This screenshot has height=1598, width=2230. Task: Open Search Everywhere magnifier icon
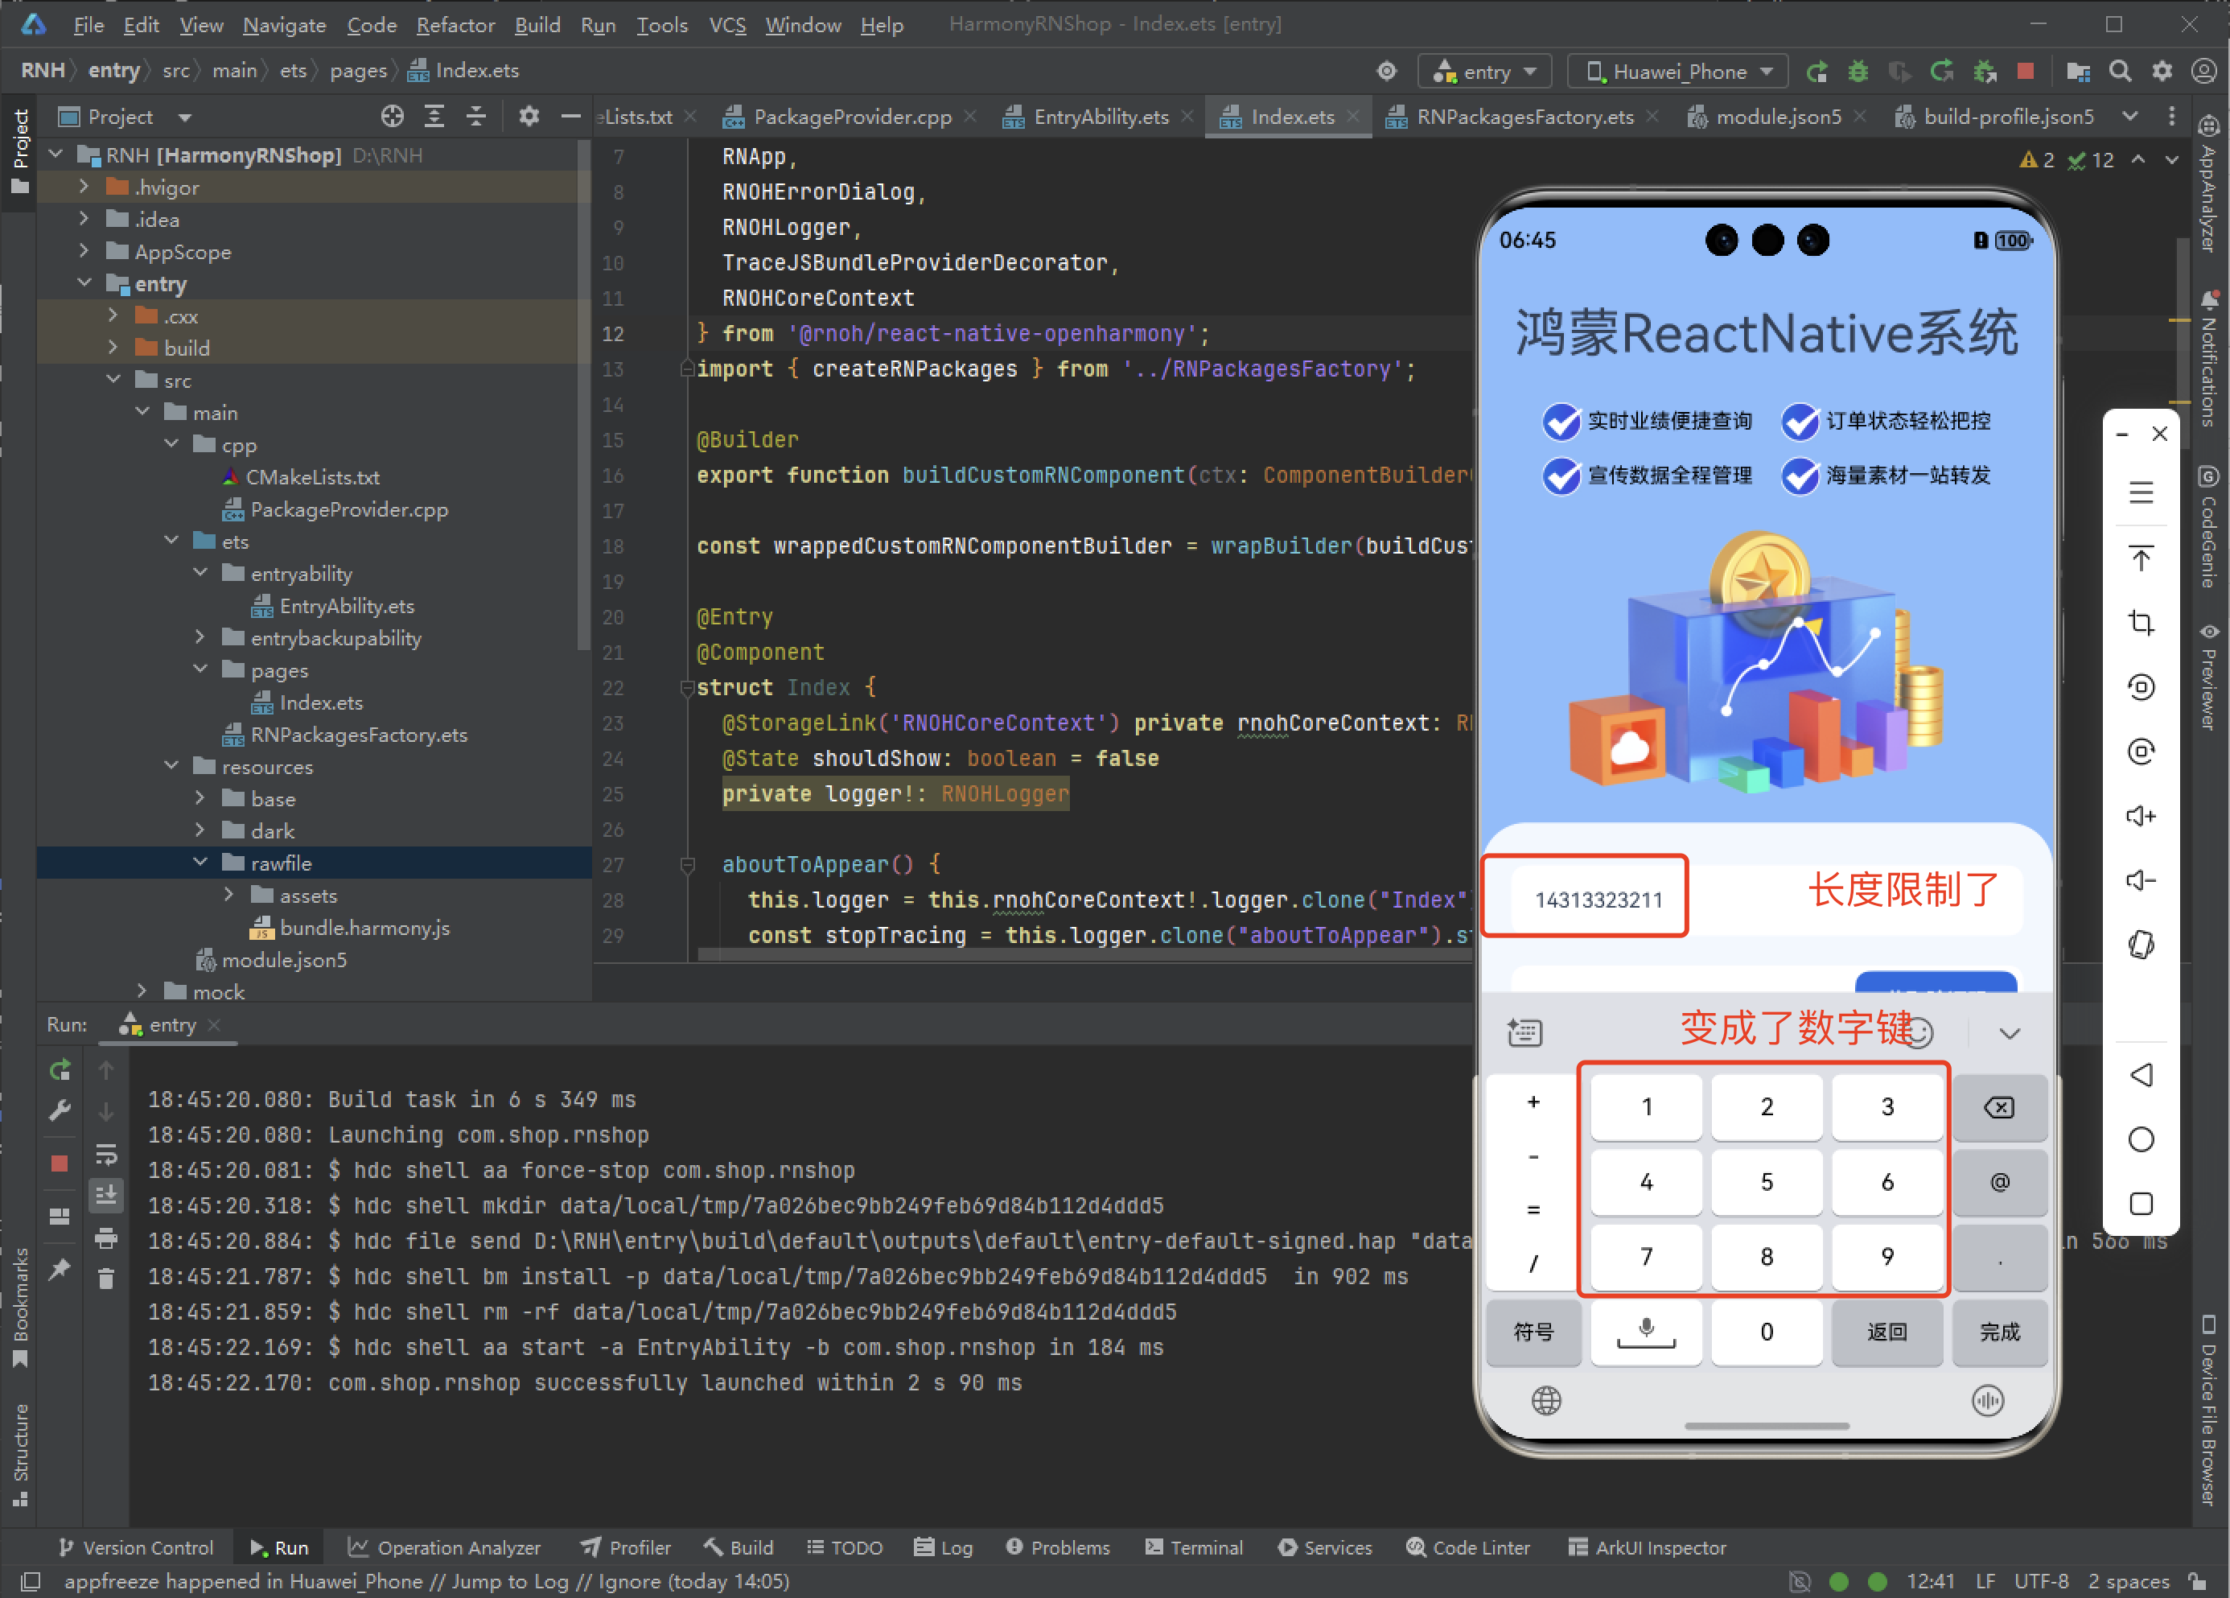point(2120,71)
